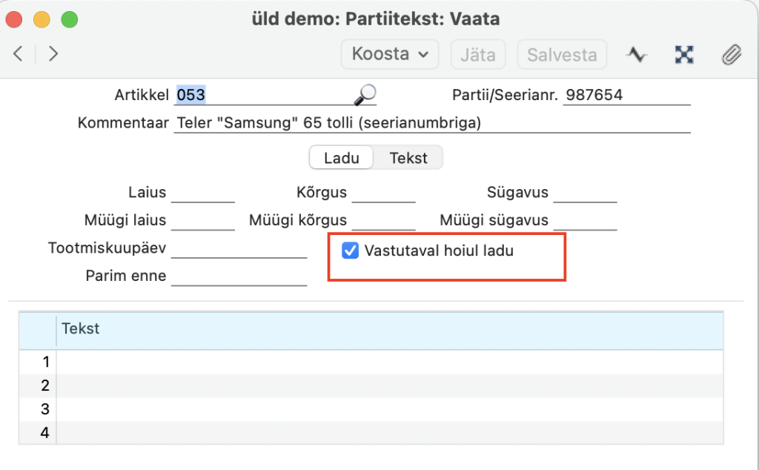Select row 1 of the Tekst table
This screenshot has height=470, width=759.
coord(389,362)
